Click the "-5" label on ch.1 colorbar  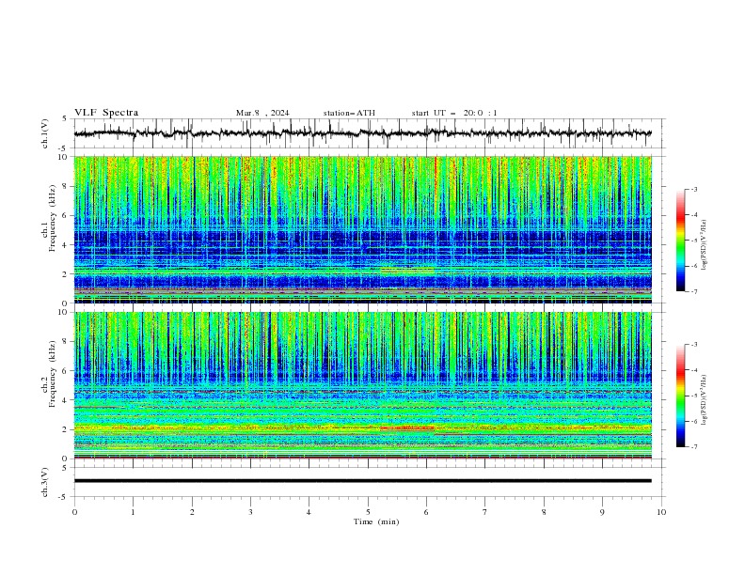[x=694, y=241]
